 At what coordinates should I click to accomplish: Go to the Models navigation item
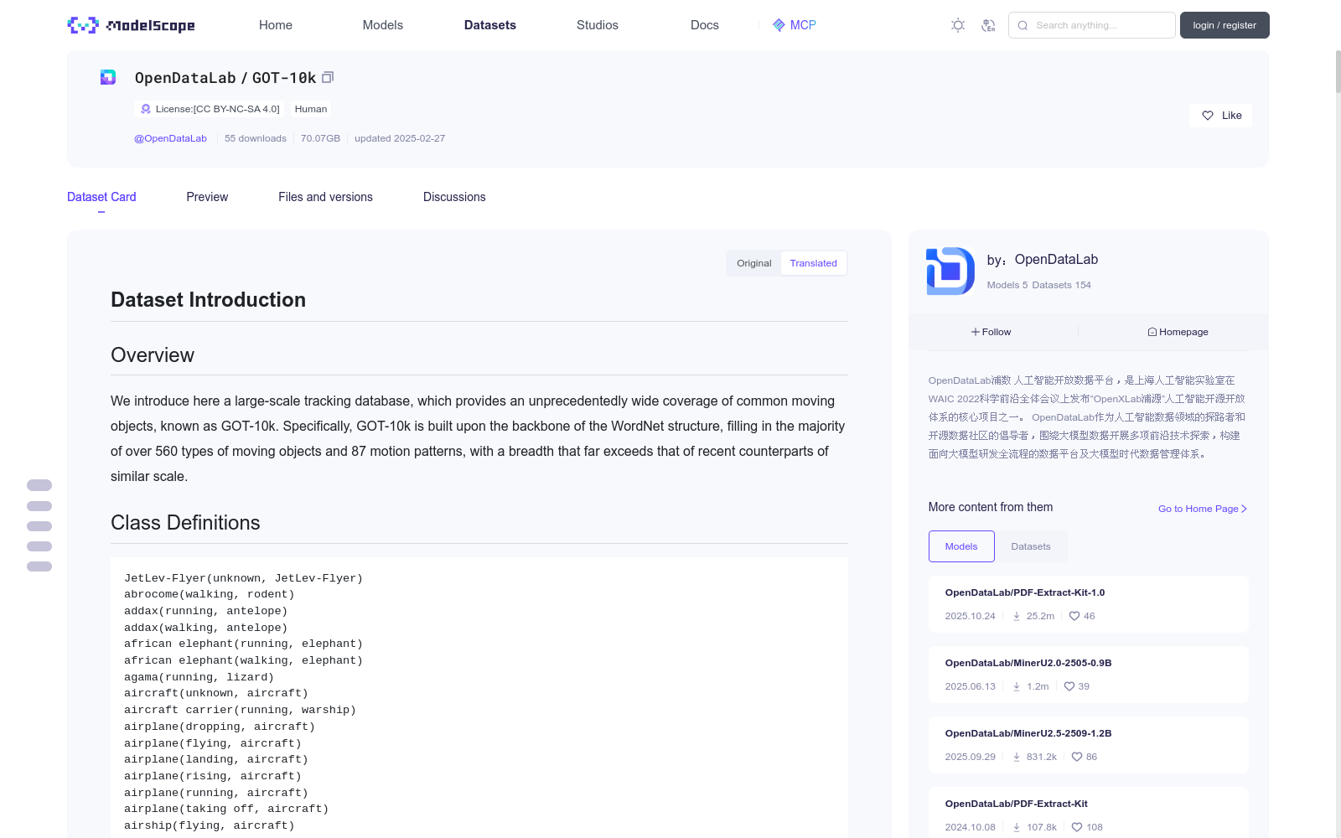click(x=383, y=25)
